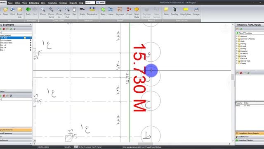Select the Electrical template folder
The height and width of the screenshot is (149, 264).
[x=244, y=58]
